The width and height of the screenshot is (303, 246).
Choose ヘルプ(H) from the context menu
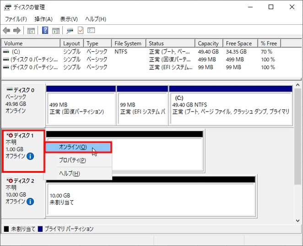78,173
